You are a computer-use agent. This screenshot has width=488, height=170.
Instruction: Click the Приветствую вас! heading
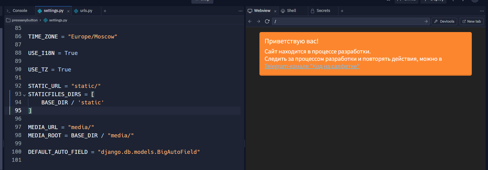coord(291,41)
